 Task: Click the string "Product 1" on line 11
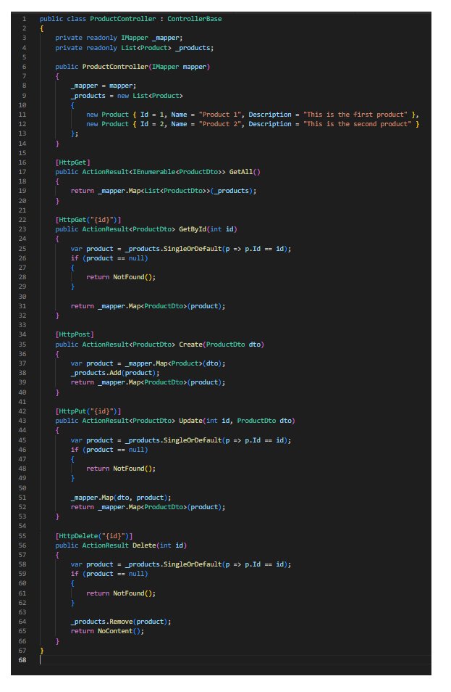[219, 115]
